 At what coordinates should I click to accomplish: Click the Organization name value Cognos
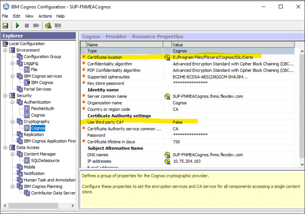180,103
